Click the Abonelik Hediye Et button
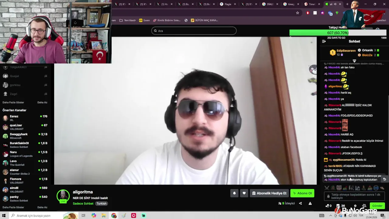389x219 pixels. 269,193
